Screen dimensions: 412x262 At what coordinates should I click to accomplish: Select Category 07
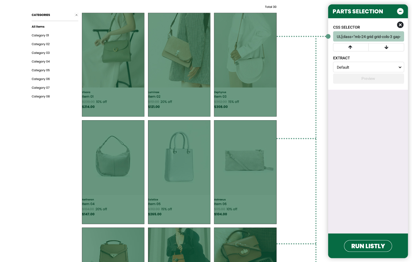41,88
